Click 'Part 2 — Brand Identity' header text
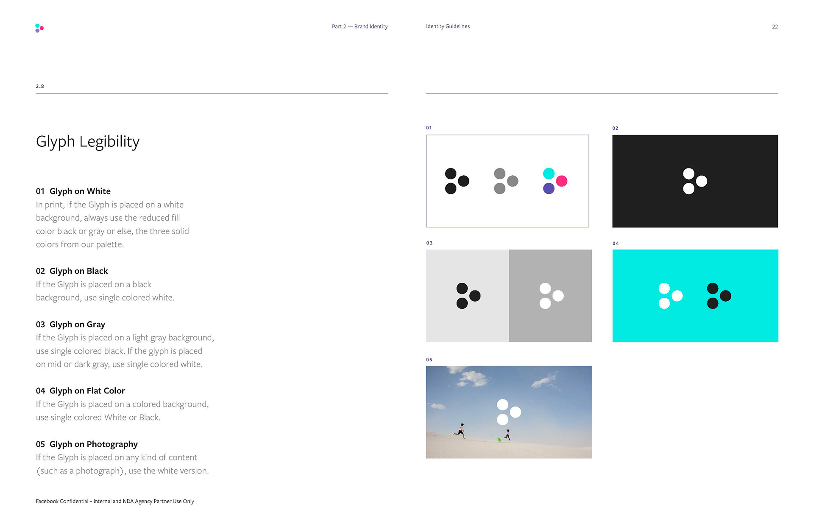The width and height of the screenshot is (814, 527). pos(360,26)
